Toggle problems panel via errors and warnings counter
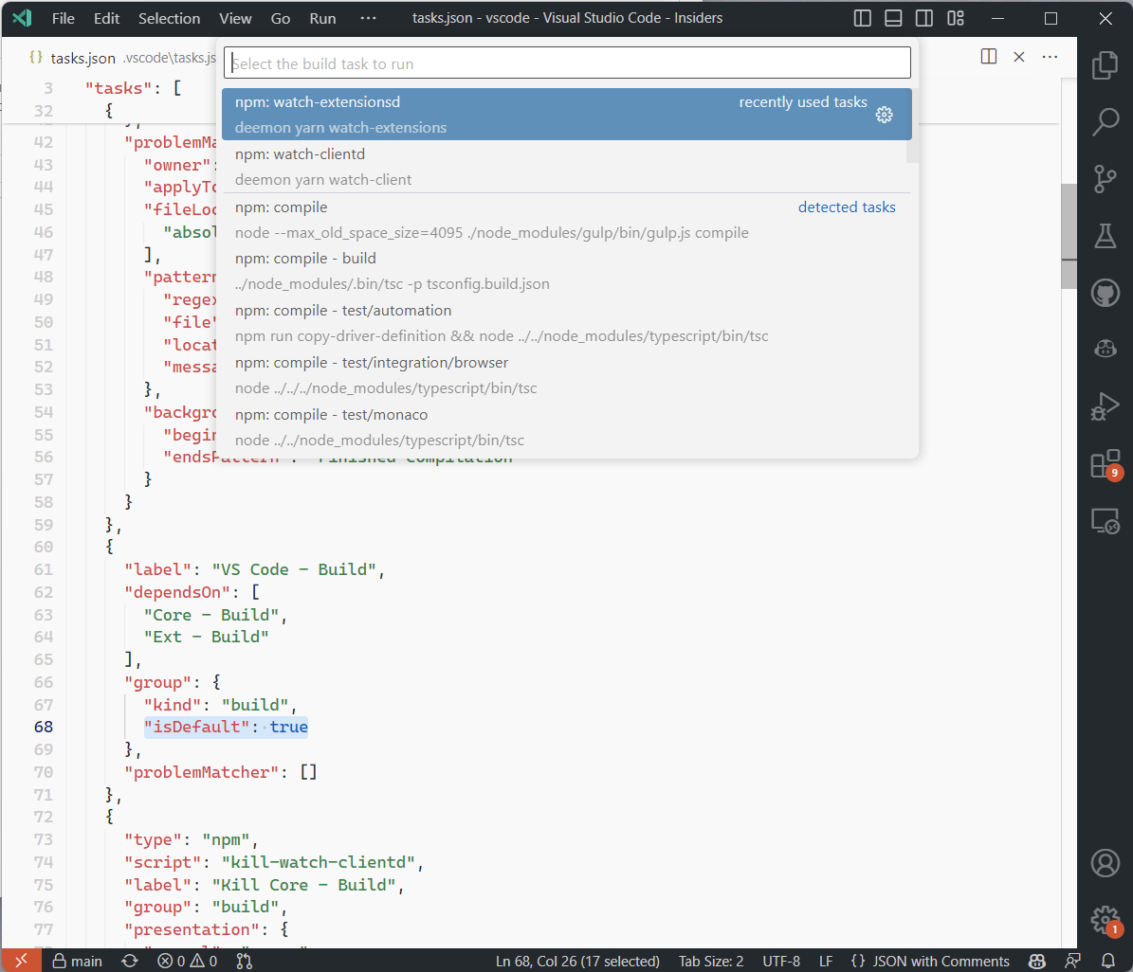 tap(188, 961)
